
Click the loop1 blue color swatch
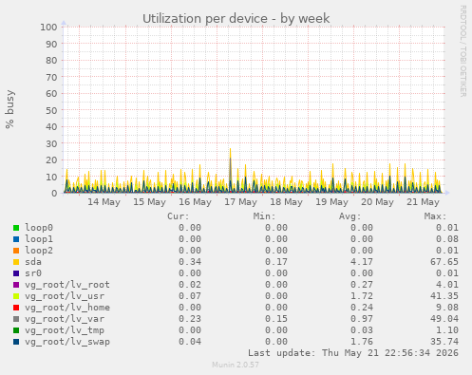click(16, 239)
